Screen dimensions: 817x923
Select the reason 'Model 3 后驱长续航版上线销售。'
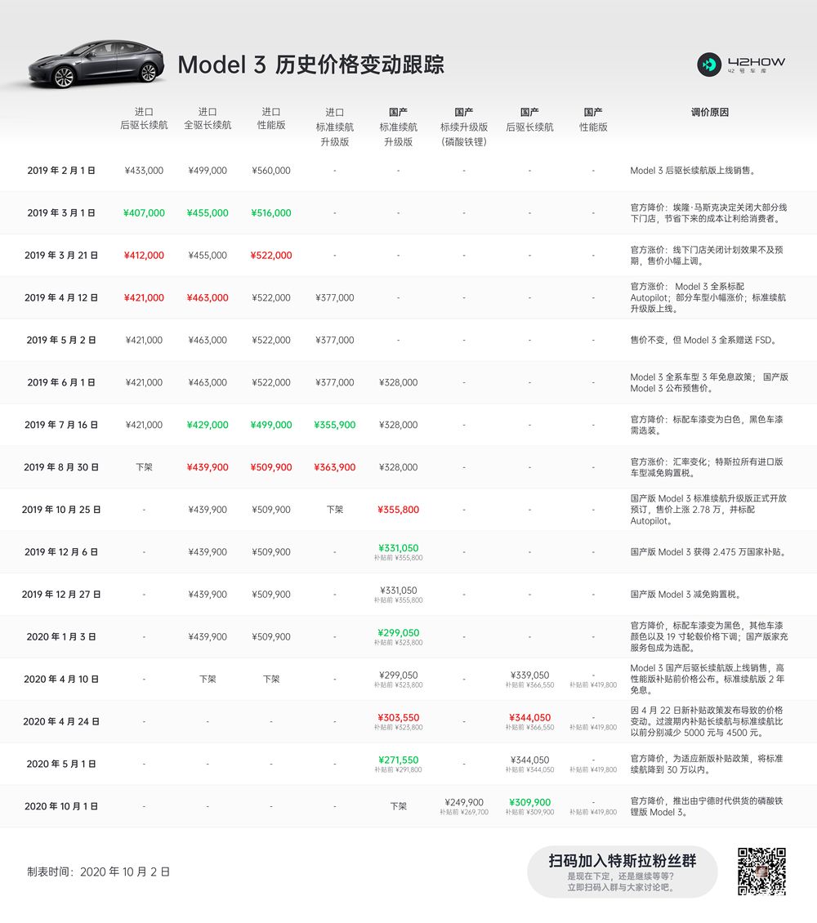(x=694, y=171)
